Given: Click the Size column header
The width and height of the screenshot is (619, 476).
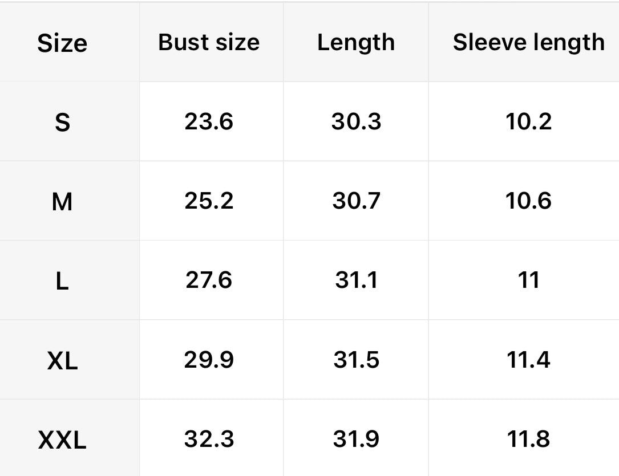Looking at the screenshot, I should (x=62, y=43).
